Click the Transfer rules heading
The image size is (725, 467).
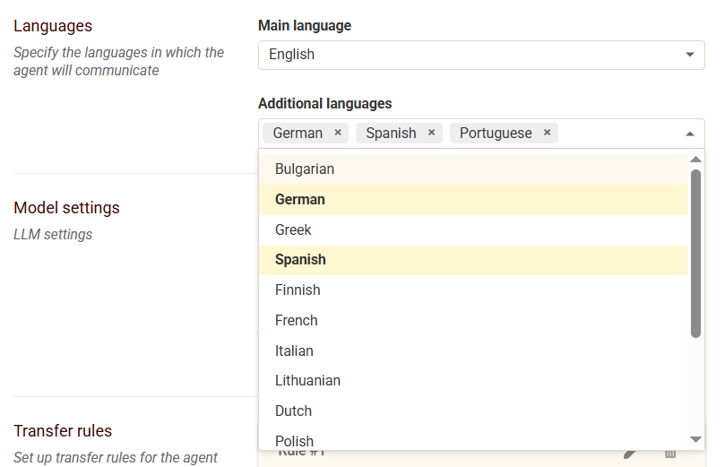63,430
